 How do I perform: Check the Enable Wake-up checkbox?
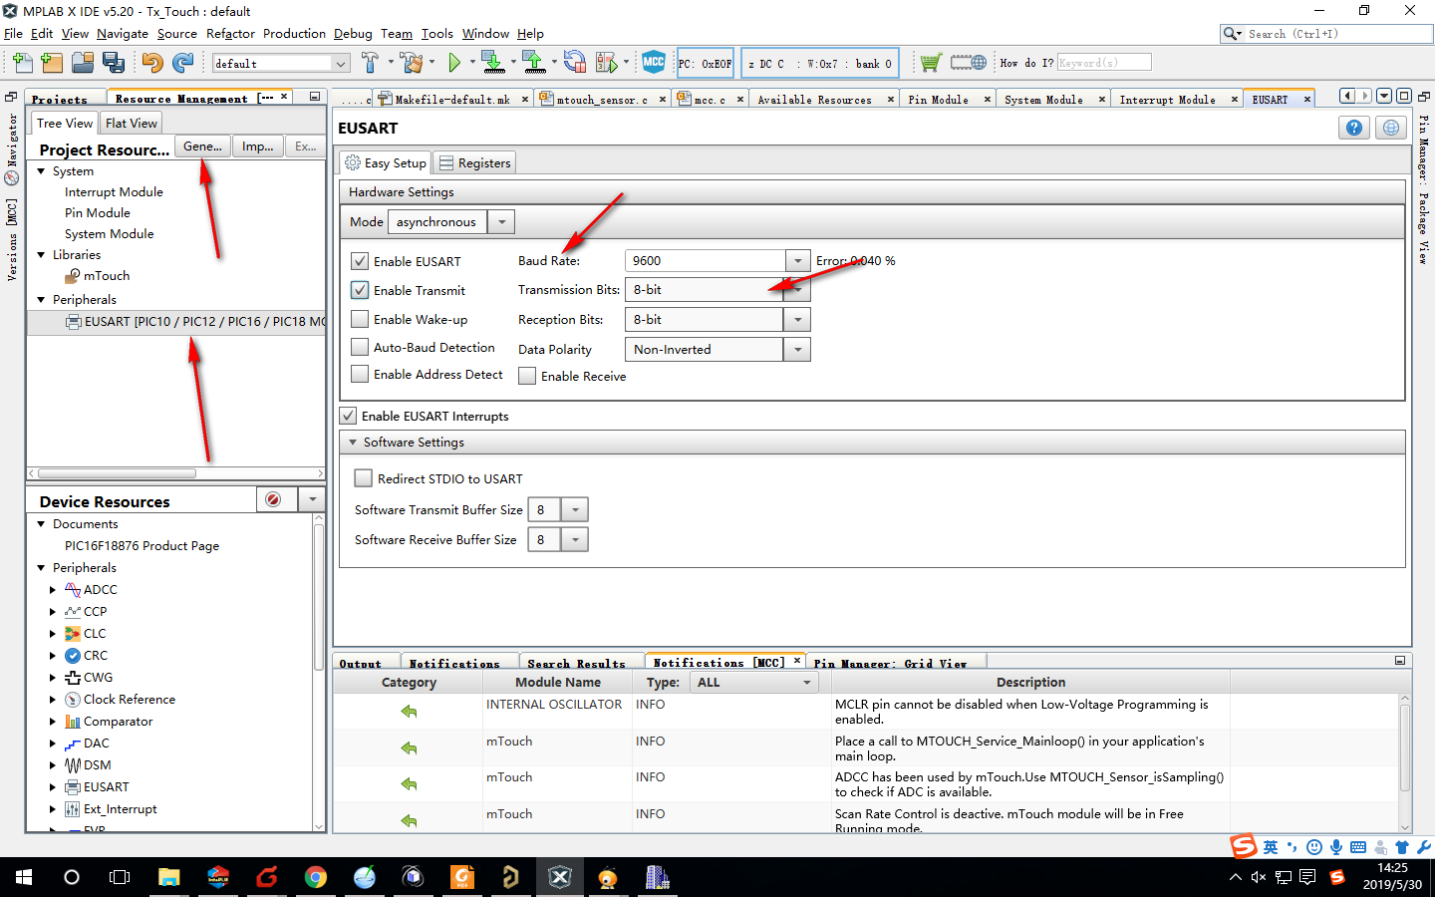coord(360,319)
